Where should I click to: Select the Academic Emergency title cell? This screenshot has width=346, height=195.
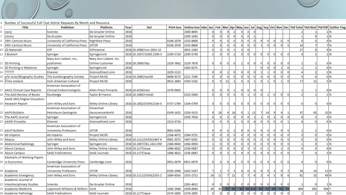pyautogui.click(x=25, y=175)
